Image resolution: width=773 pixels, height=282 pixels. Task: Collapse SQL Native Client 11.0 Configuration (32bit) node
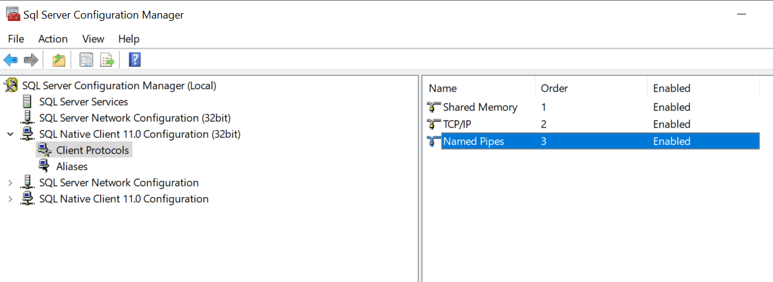(x=10, y=134)
